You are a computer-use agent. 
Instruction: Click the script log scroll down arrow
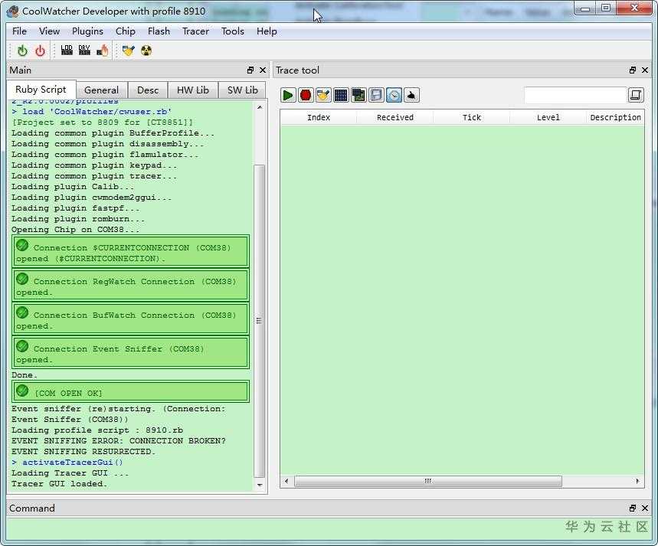[260, 485]
